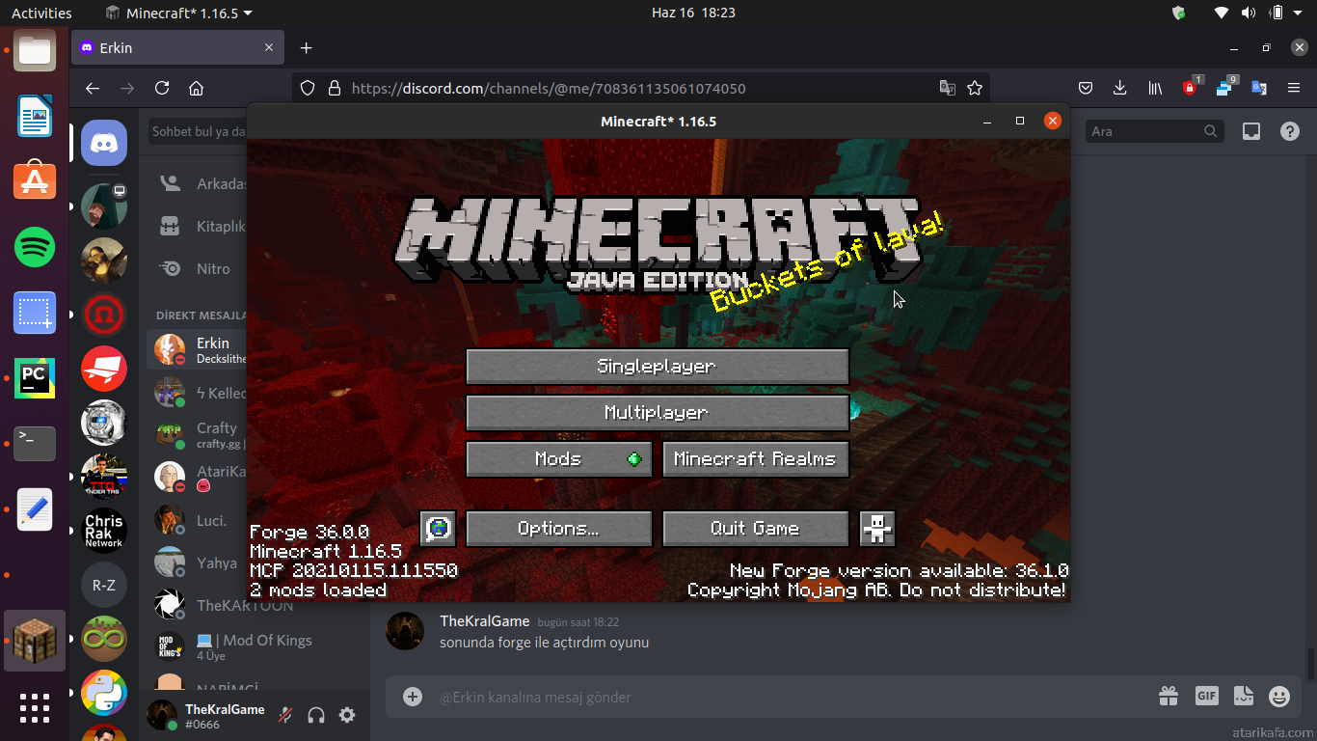Open the Firefox hamburger menu

tap(1294, 88)
